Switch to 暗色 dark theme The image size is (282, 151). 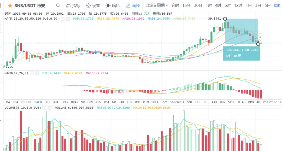coord(112,5)
